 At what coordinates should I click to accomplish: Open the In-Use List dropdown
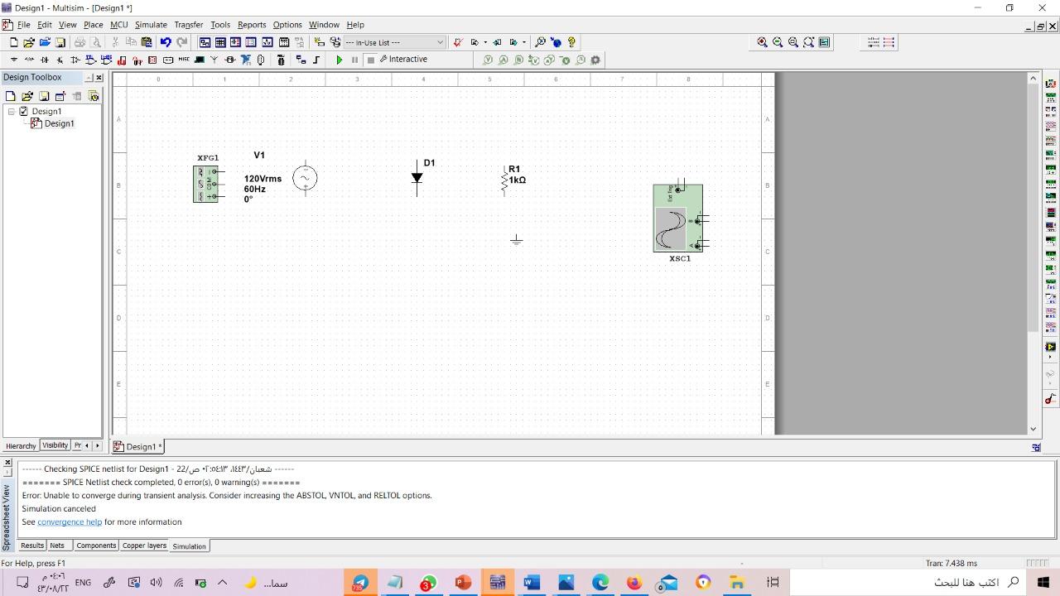(394, 42)
